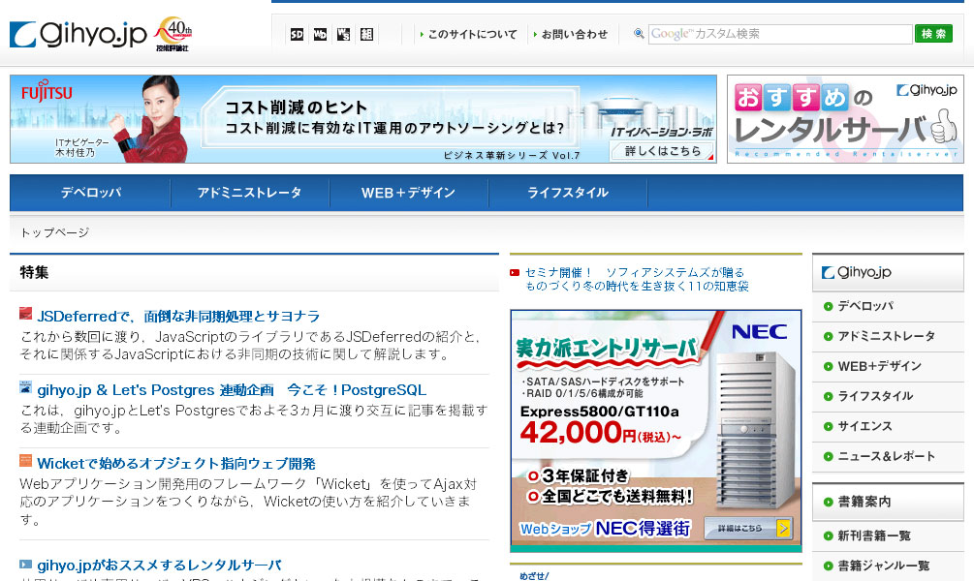
Task: Click the WD magazine icon in header
Action: pyautogui.click(x=320, y=35)
